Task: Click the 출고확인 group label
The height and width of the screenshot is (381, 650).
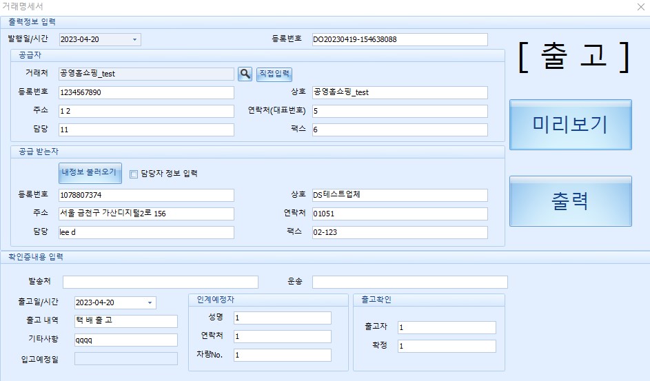Action: click(x=376, y=300)
